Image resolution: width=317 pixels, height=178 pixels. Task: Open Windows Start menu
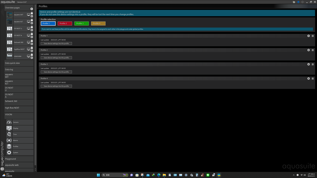(98, 175)
